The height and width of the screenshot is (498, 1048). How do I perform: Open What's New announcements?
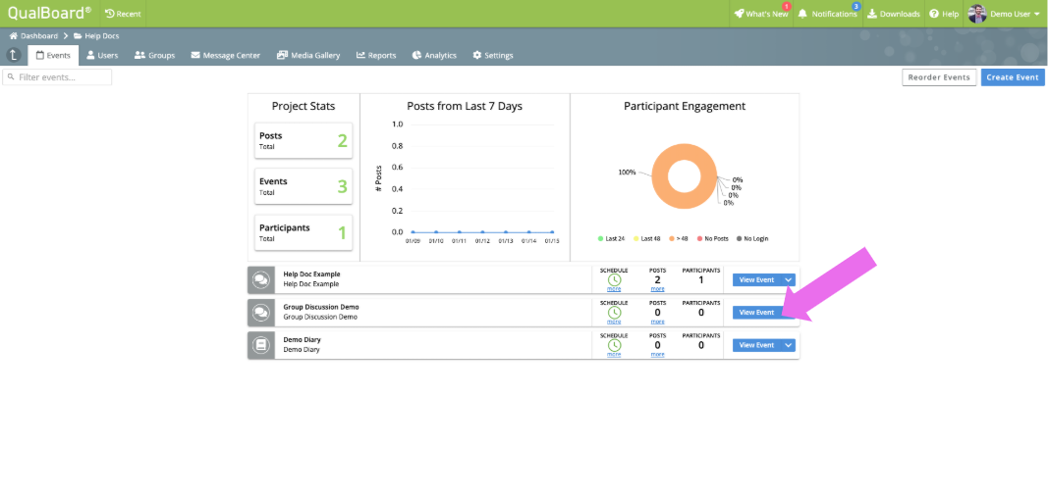coord(760,14)
